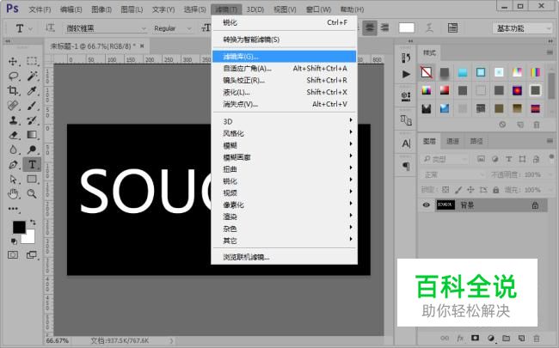Open the Actions panel play icon

(x=406, y=74)
